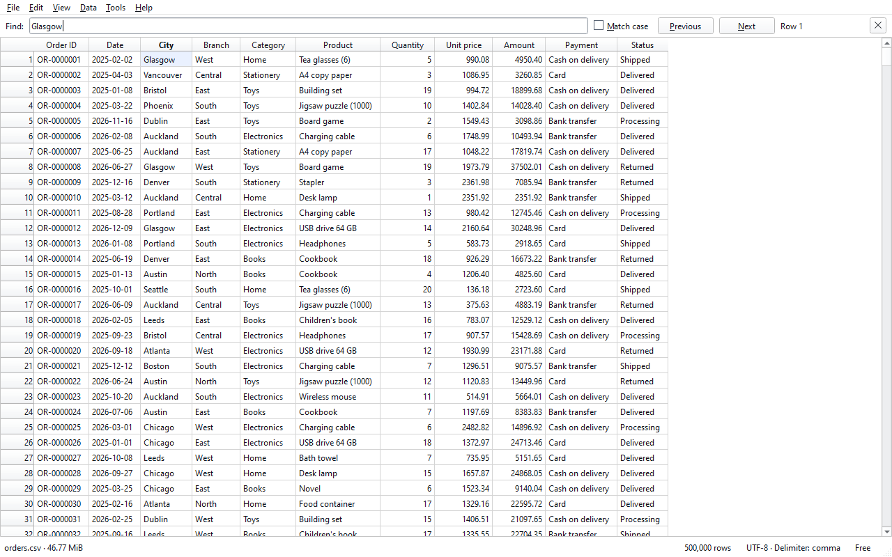Image resolution: width=892 pixels, height=557 pixels.
Task: Click the Unit price column header
Action: point(463,45)
